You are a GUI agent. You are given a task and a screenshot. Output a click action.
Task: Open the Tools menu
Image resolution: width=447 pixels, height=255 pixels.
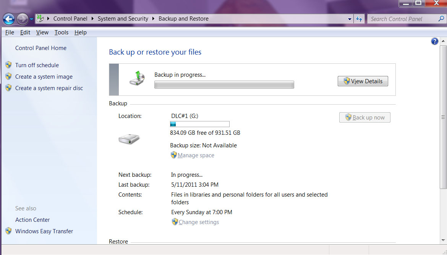pos(61,32)
